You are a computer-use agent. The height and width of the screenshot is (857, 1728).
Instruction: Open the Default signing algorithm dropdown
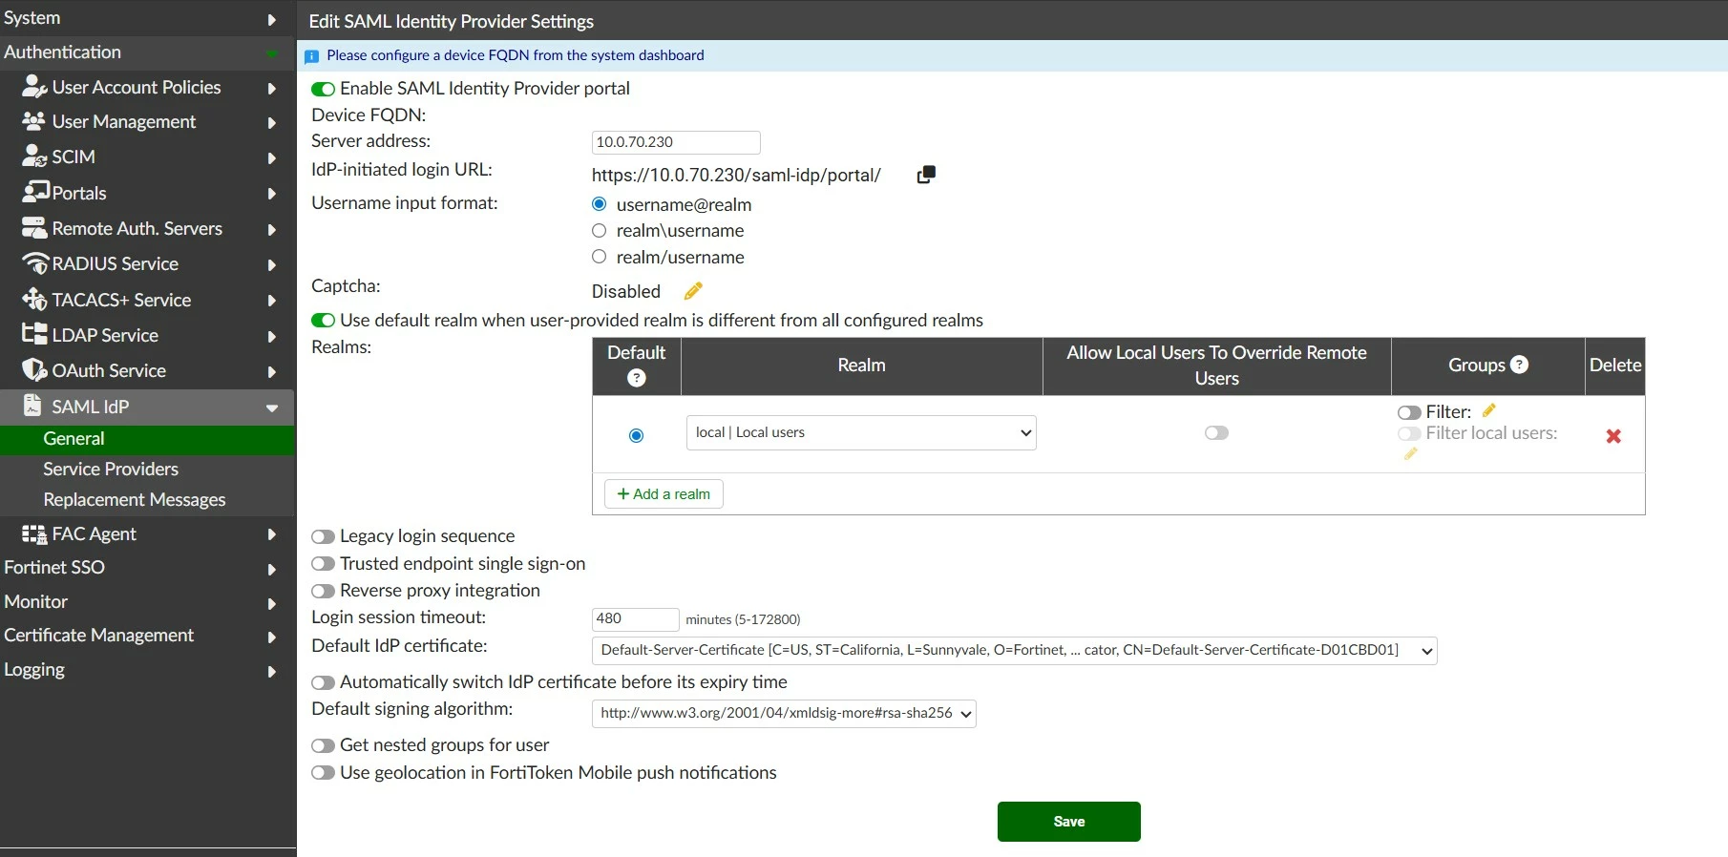click(x=784, y=713)
